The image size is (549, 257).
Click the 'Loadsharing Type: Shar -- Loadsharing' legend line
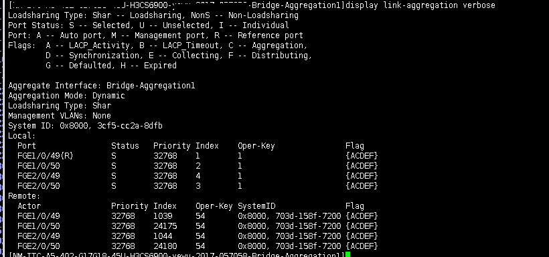(x=153, y=15)
